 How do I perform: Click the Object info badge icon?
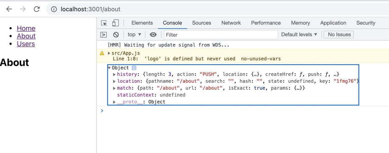point(134,68)
